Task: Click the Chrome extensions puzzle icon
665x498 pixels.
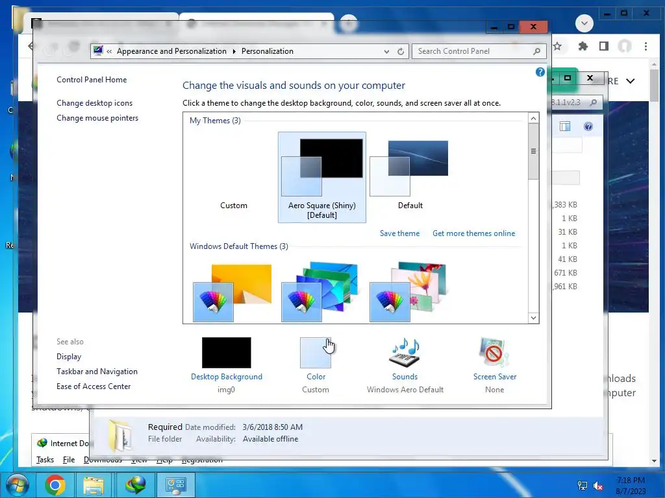Action: coord(583,46)
